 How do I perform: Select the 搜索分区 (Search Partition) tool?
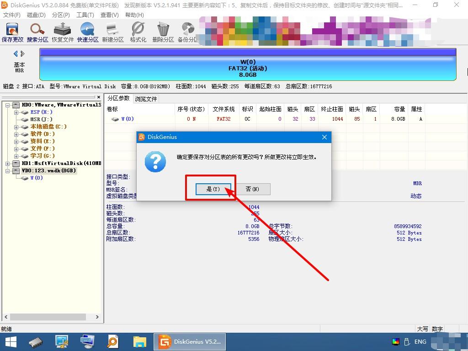37,31
